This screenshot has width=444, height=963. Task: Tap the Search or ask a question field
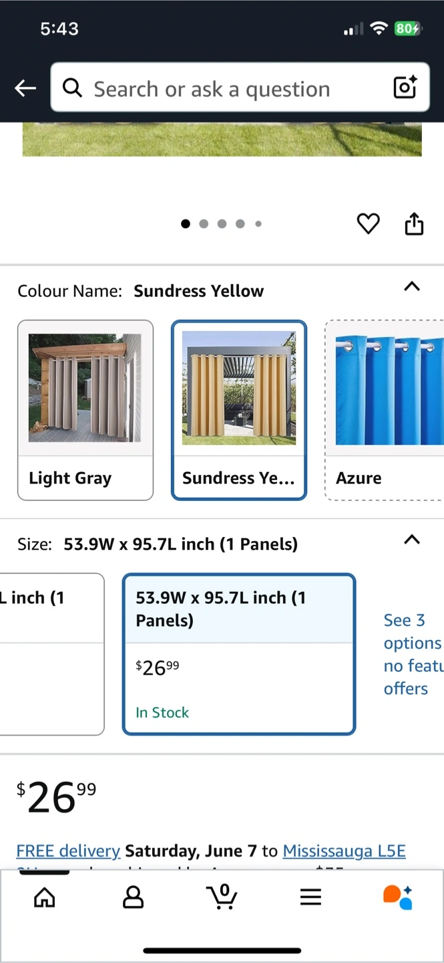[x=220, y=88]
